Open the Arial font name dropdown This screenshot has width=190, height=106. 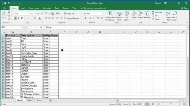[29, 14]
